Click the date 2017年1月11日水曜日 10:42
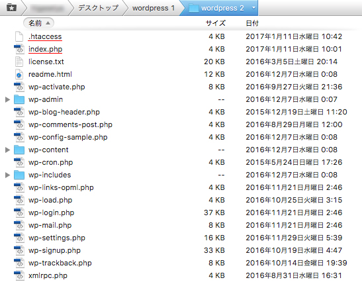 pyautogui.click(x=294, y=36)
